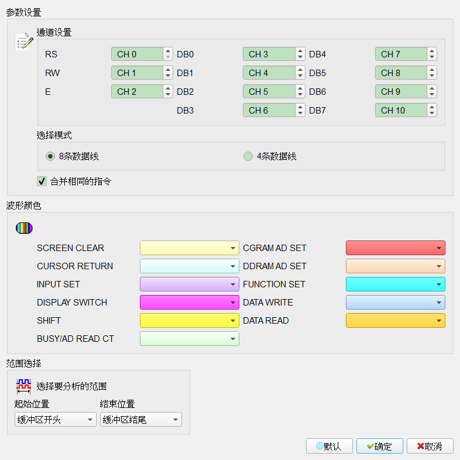Click the RW channel field showing CH 1
460x460 pixels.
pos(137,73)
